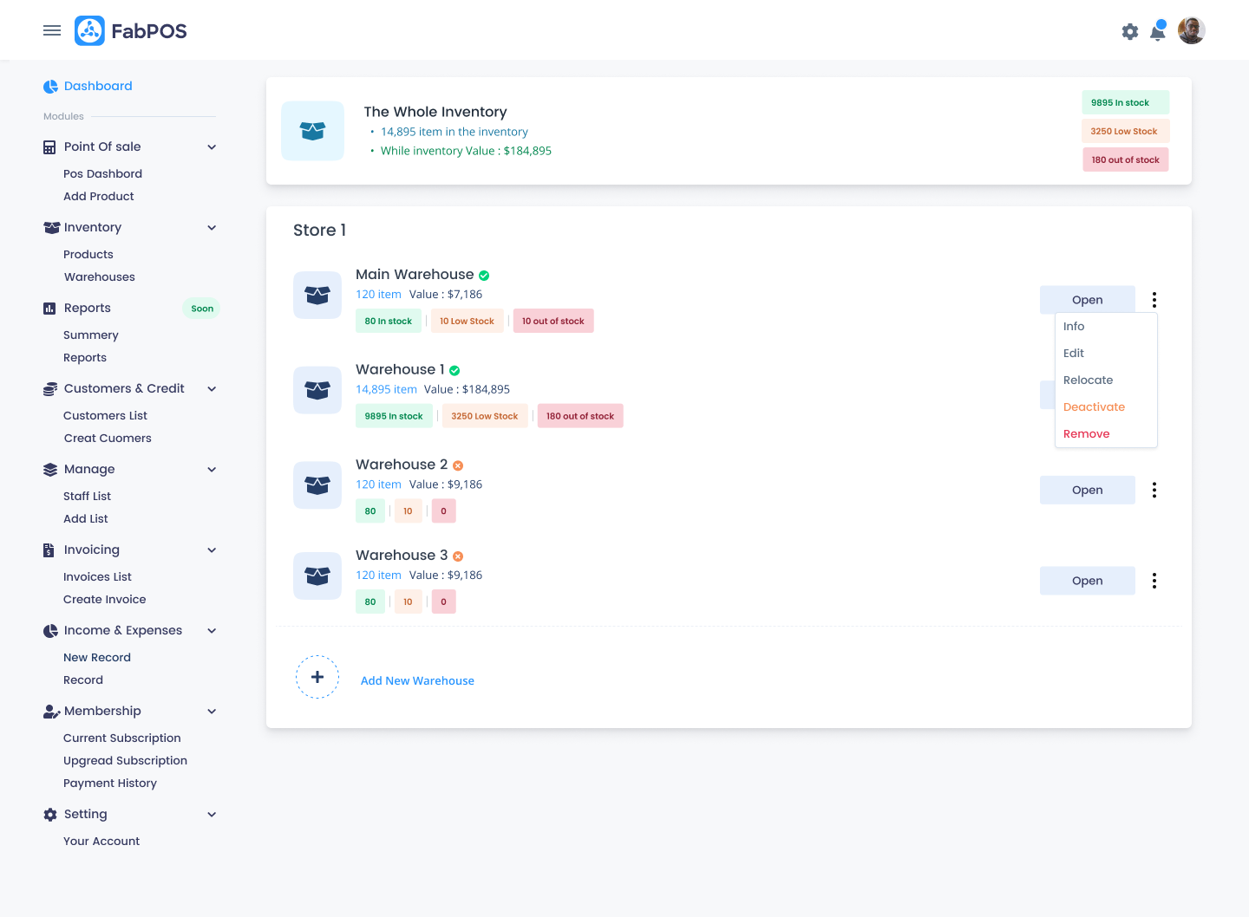Select Relocate from the context menu
Viewport: 1249px width, 917px height.
[1089, 380]
